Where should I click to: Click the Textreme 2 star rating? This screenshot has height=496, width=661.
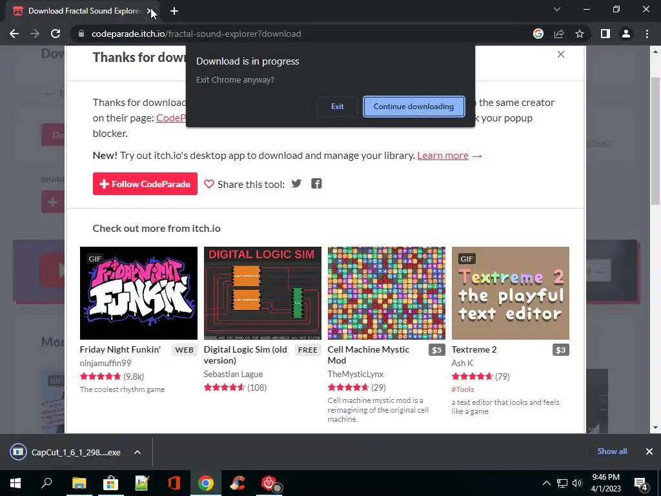coord(472,377)
